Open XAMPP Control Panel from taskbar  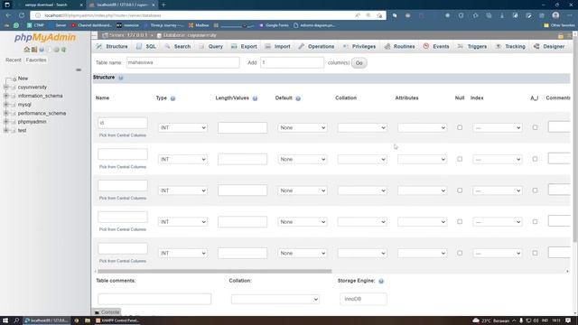tap(117, 320)
